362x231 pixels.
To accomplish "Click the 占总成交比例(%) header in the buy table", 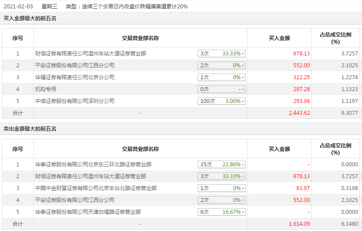I will (336, 38).
